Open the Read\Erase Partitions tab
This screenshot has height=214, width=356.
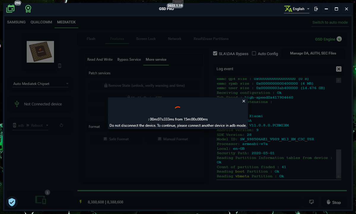click(x=211, y=39)
